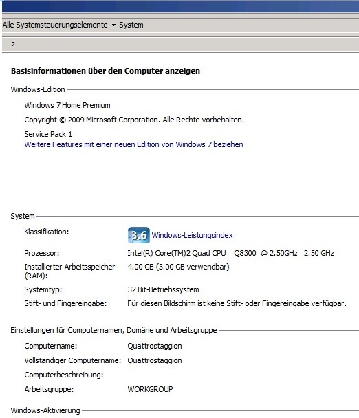Screen dimensions: 359x418
Task: Click the 'Windows-Aktivierung' section header
Action: [45, 410]
